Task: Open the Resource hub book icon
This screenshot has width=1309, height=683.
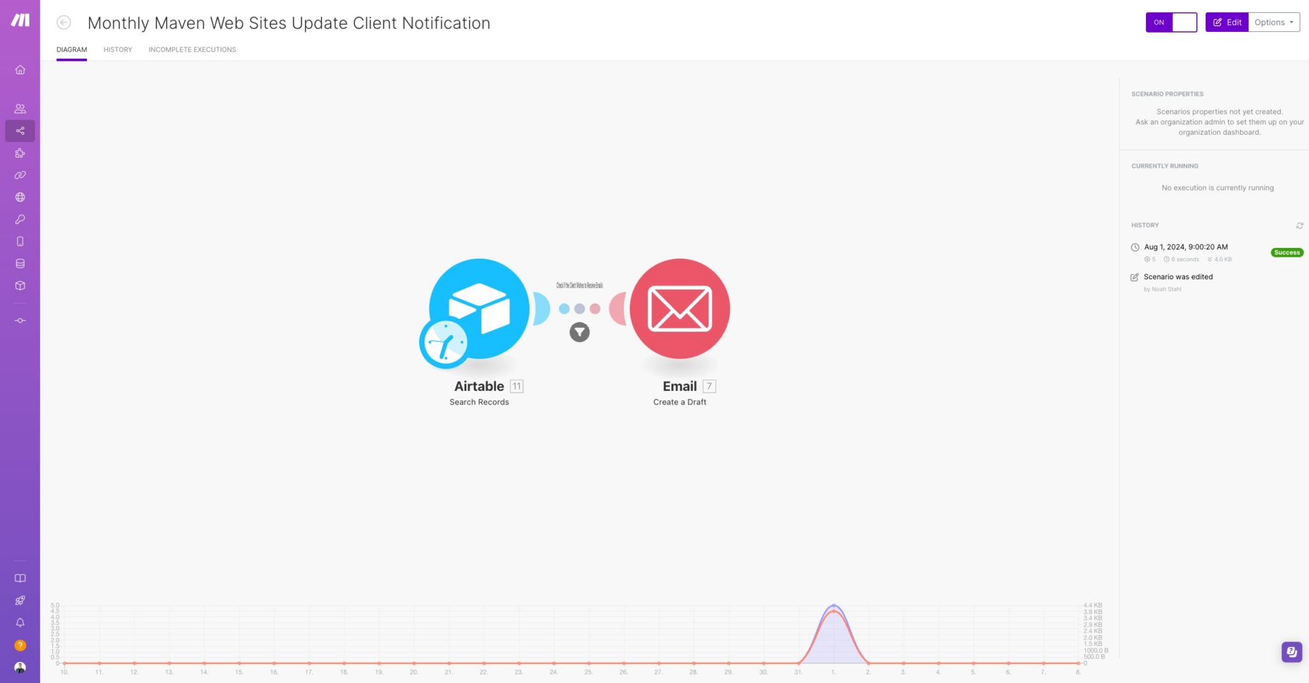Action: 20,578
